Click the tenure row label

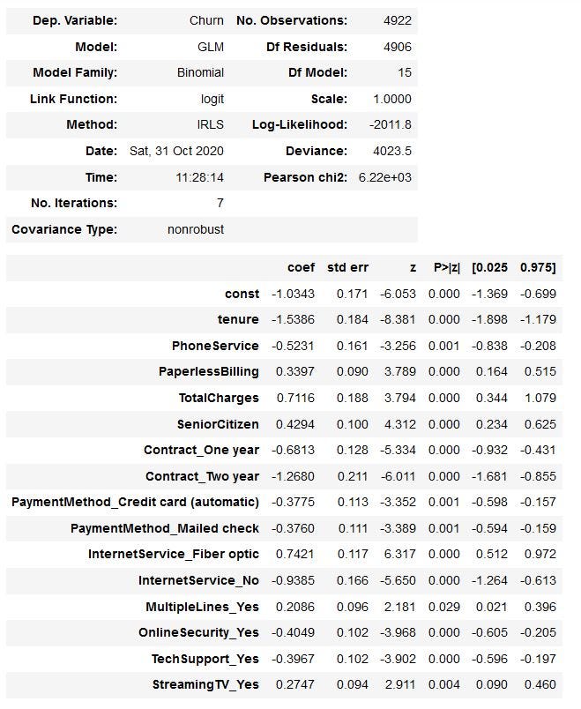238,319
